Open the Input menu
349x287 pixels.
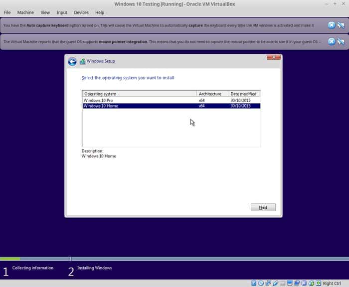(62, 12)
